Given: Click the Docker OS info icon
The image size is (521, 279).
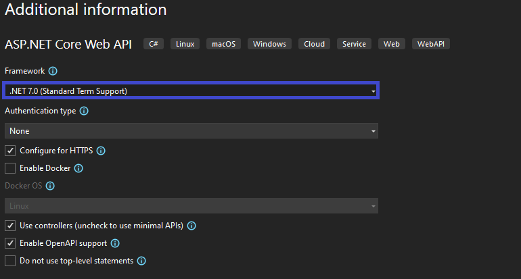Looking at the screenshot, I should click(50, 186).
